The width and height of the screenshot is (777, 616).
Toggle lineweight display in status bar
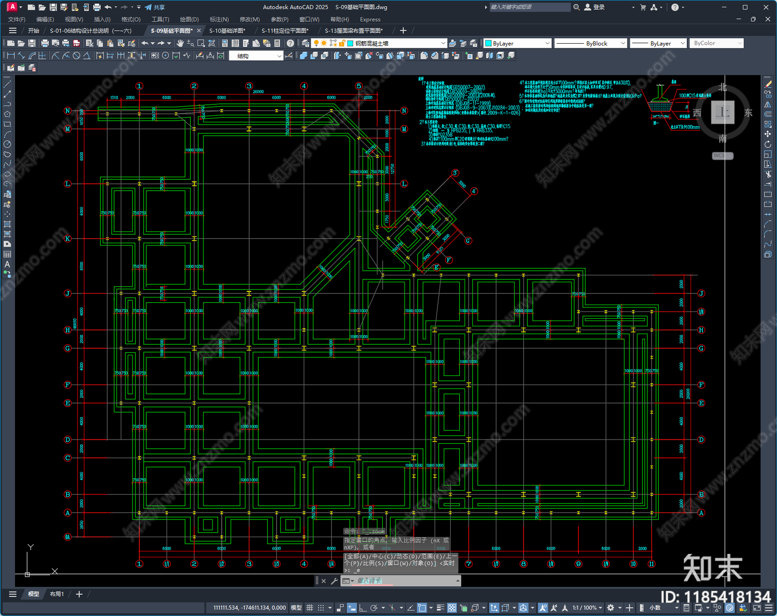(440, 608)
